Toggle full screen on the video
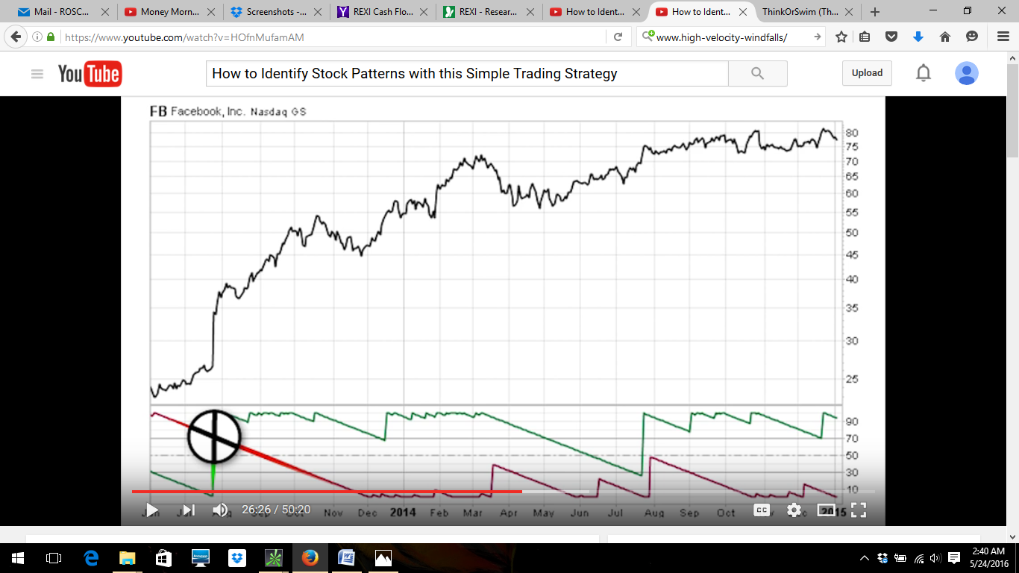 click(859, 510)
